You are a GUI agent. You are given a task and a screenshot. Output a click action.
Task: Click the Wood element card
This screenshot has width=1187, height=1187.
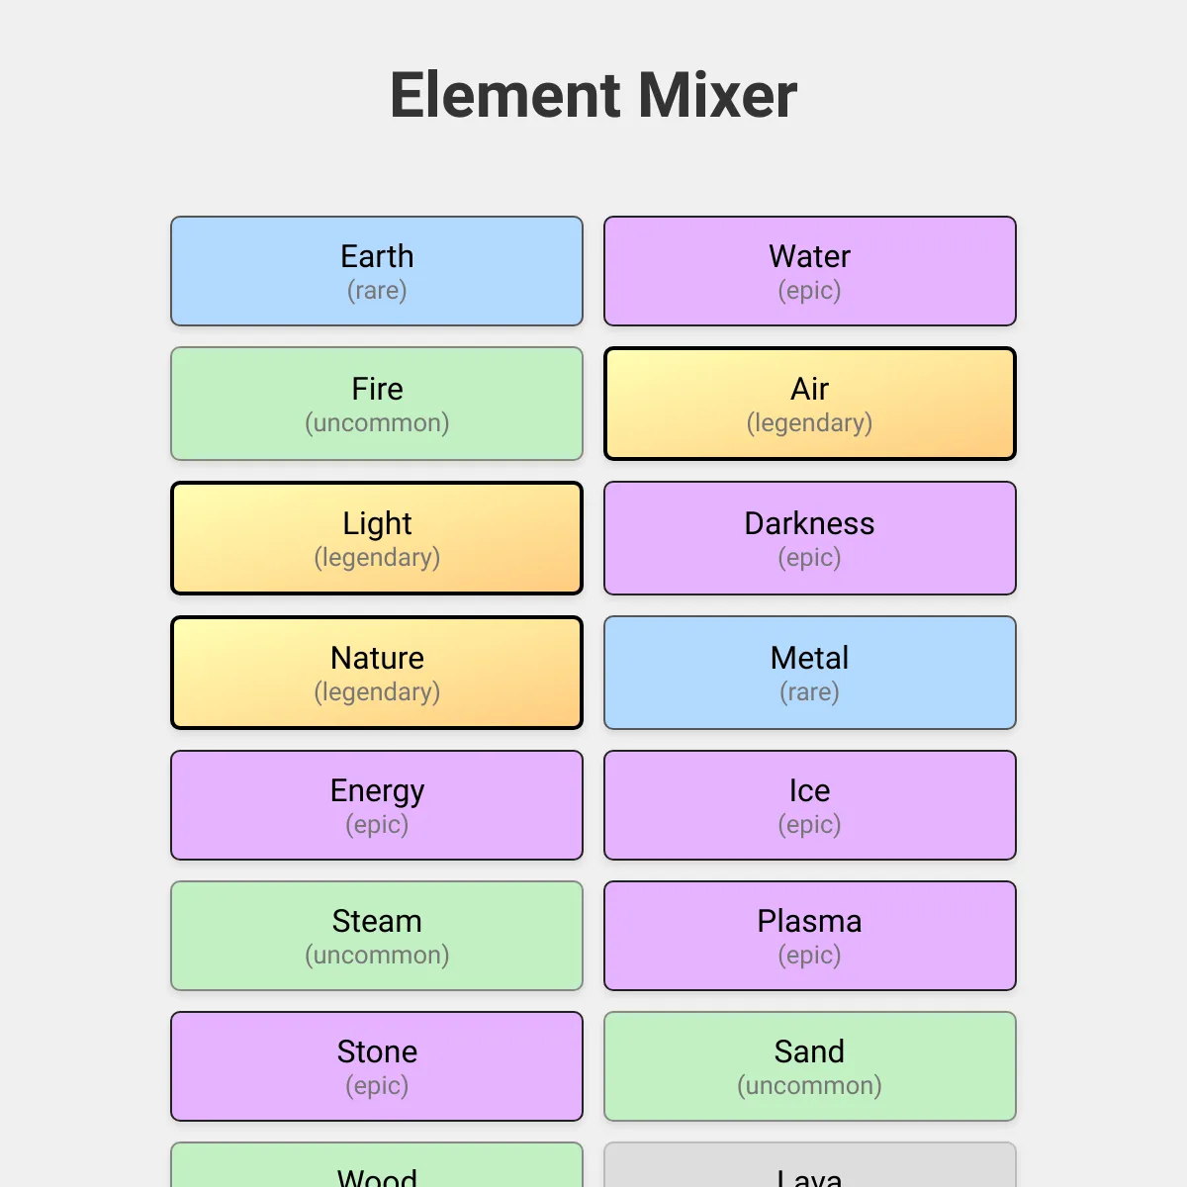point(377,1165)
